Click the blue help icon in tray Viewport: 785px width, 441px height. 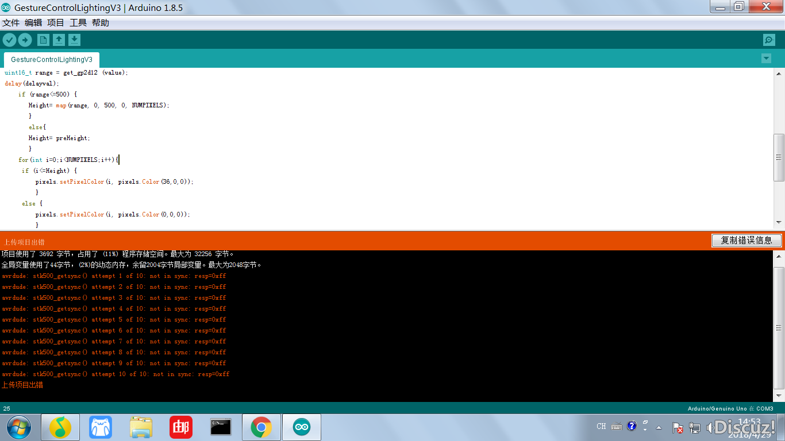point(632,425)
